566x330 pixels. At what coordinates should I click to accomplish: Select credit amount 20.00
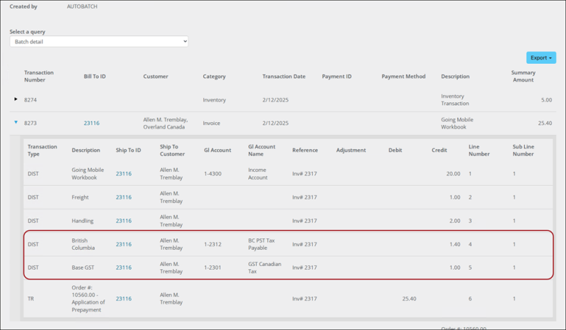tap(453, 174)
